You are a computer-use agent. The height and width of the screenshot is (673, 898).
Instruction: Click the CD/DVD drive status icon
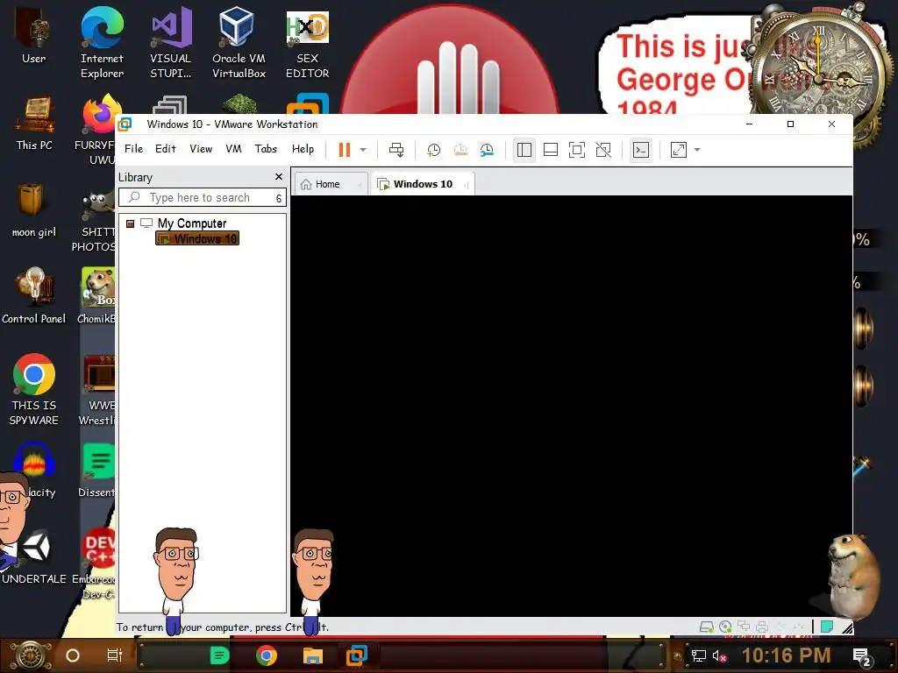[x=725, y=627]
